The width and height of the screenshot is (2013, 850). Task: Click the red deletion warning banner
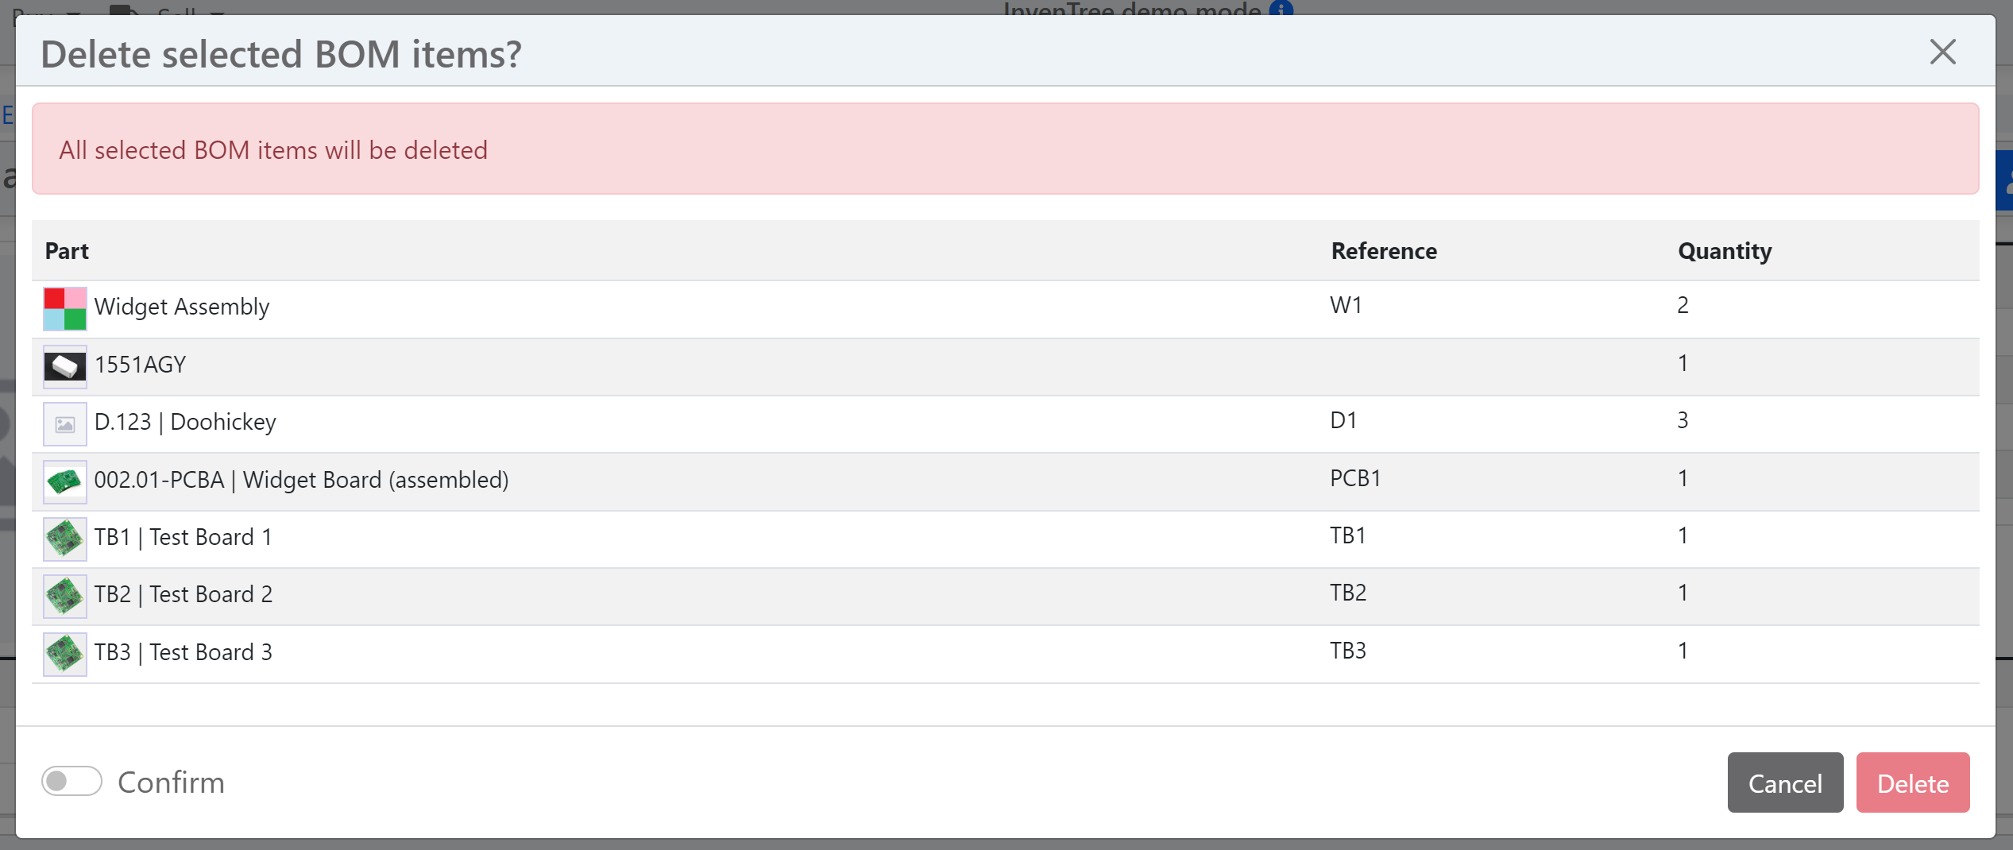pos(1005,149)
